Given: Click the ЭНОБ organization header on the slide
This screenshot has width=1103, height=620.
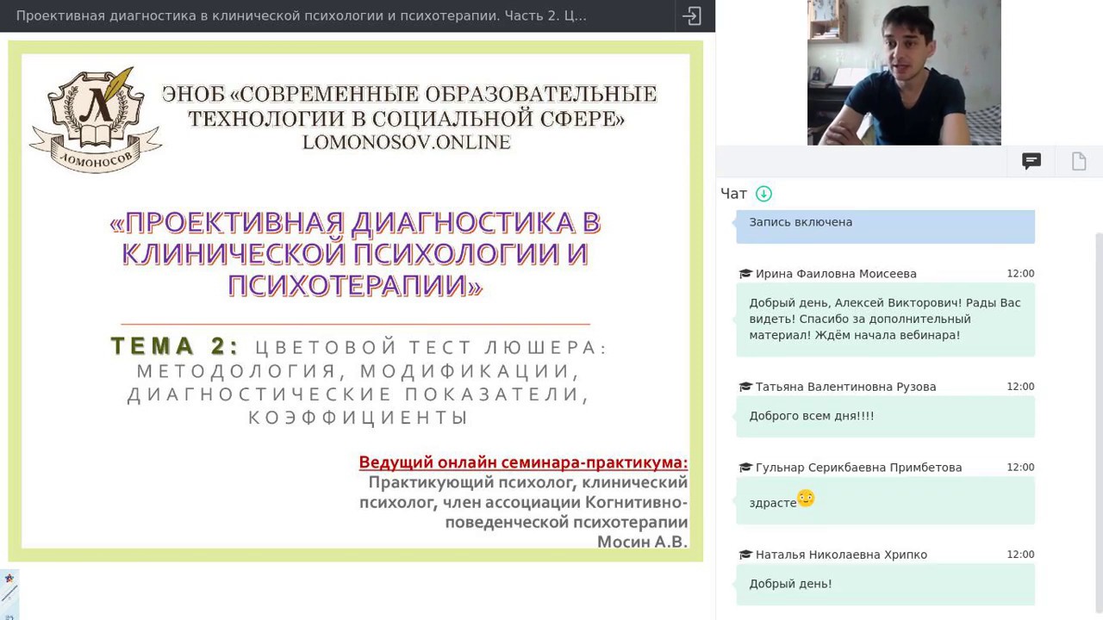Looking at the screenshot, I should click(409, 106).
